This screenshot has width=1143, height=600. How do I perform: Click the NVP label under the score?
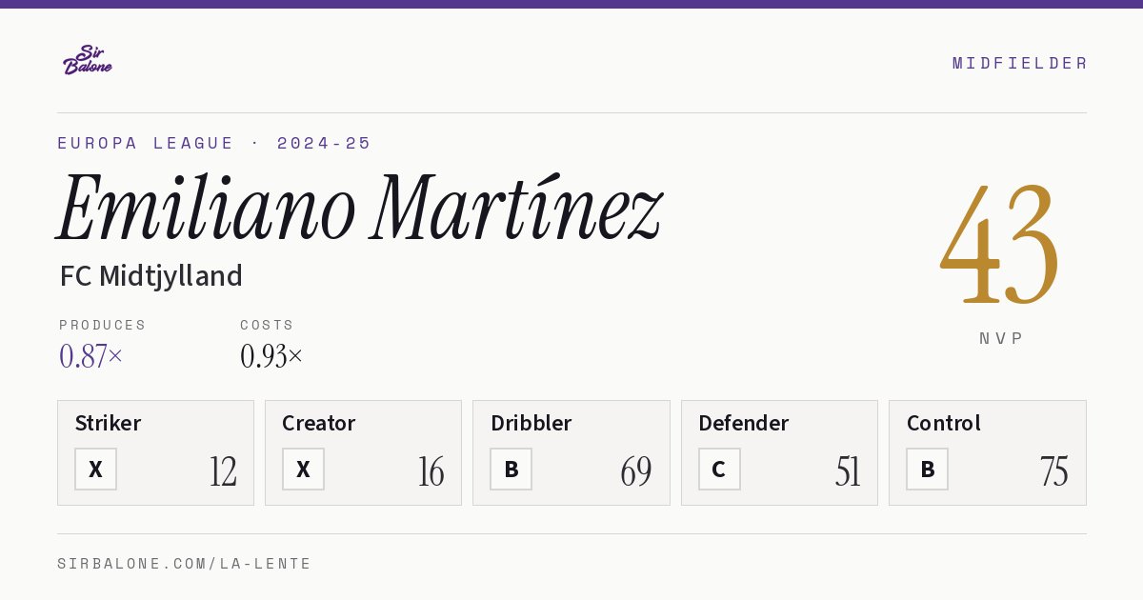(x=1002, y=338)
